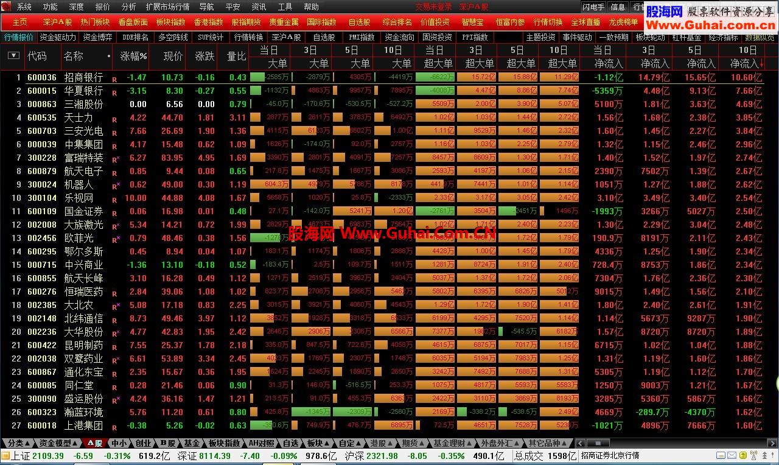Viewport: 779px width, 465px height.
Task: Open the 扩展市场行情 menu
Action: point(167,7)
